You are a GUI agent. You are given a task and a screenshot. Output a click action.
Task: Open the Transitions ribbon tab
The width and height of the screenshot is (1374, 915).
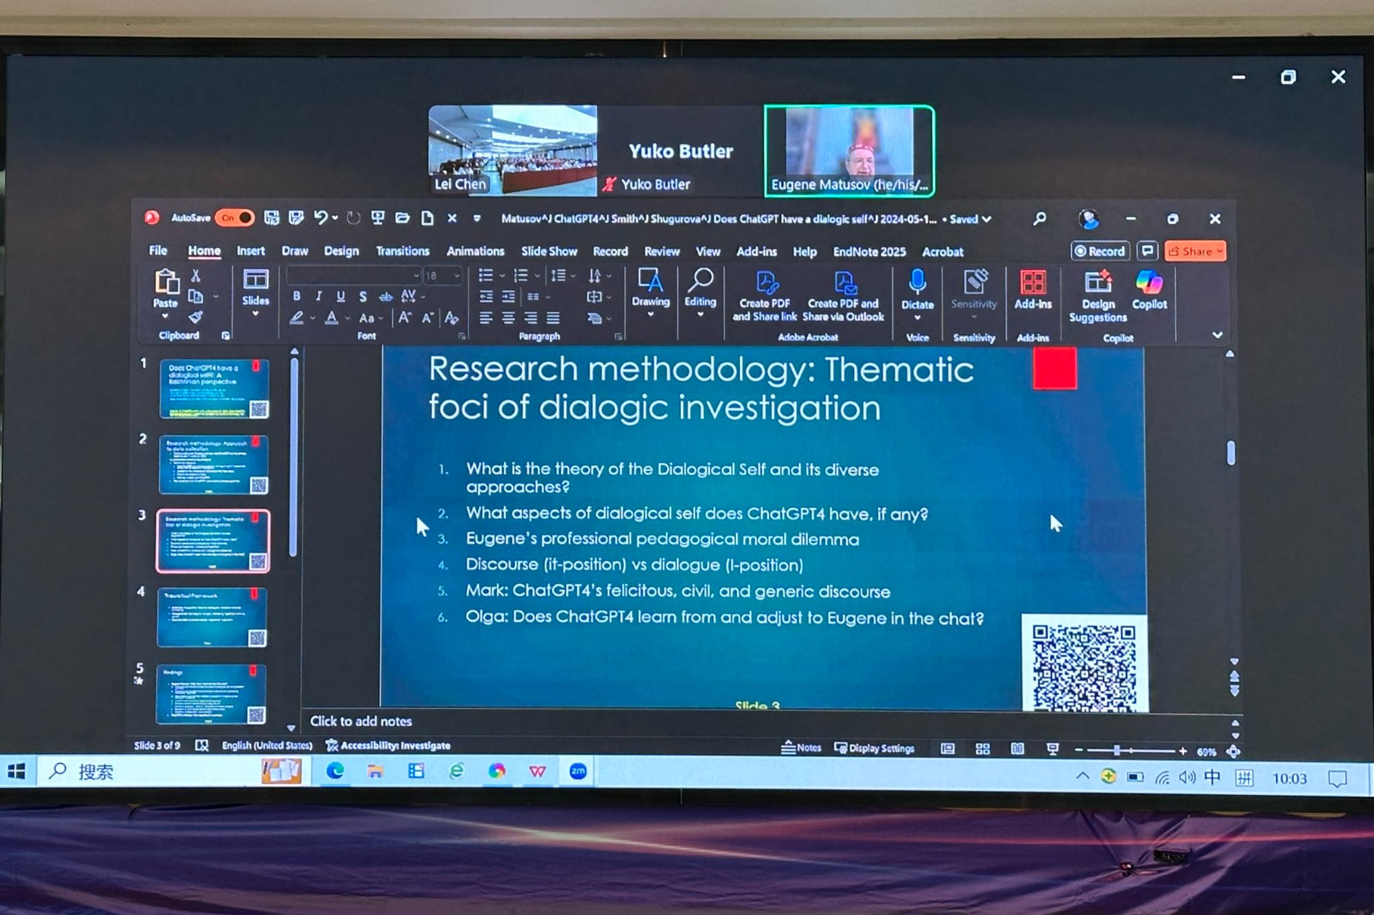[x=402, y=251]
